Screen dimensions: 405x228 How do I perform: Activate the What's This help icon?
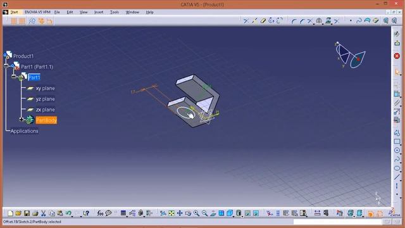point(86,213)
